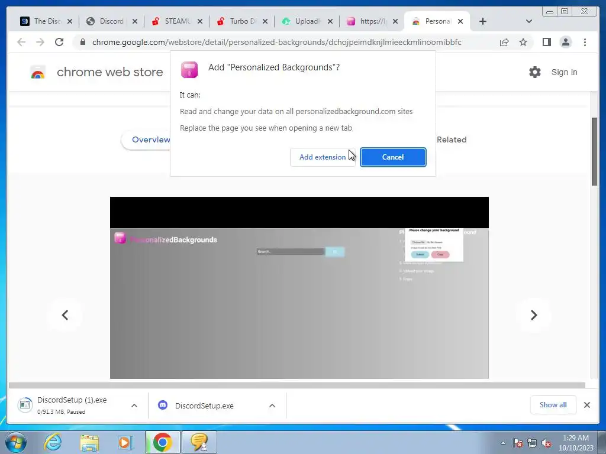Show all downloads
Screen dimensions: 606x454
tap(553, 404)
